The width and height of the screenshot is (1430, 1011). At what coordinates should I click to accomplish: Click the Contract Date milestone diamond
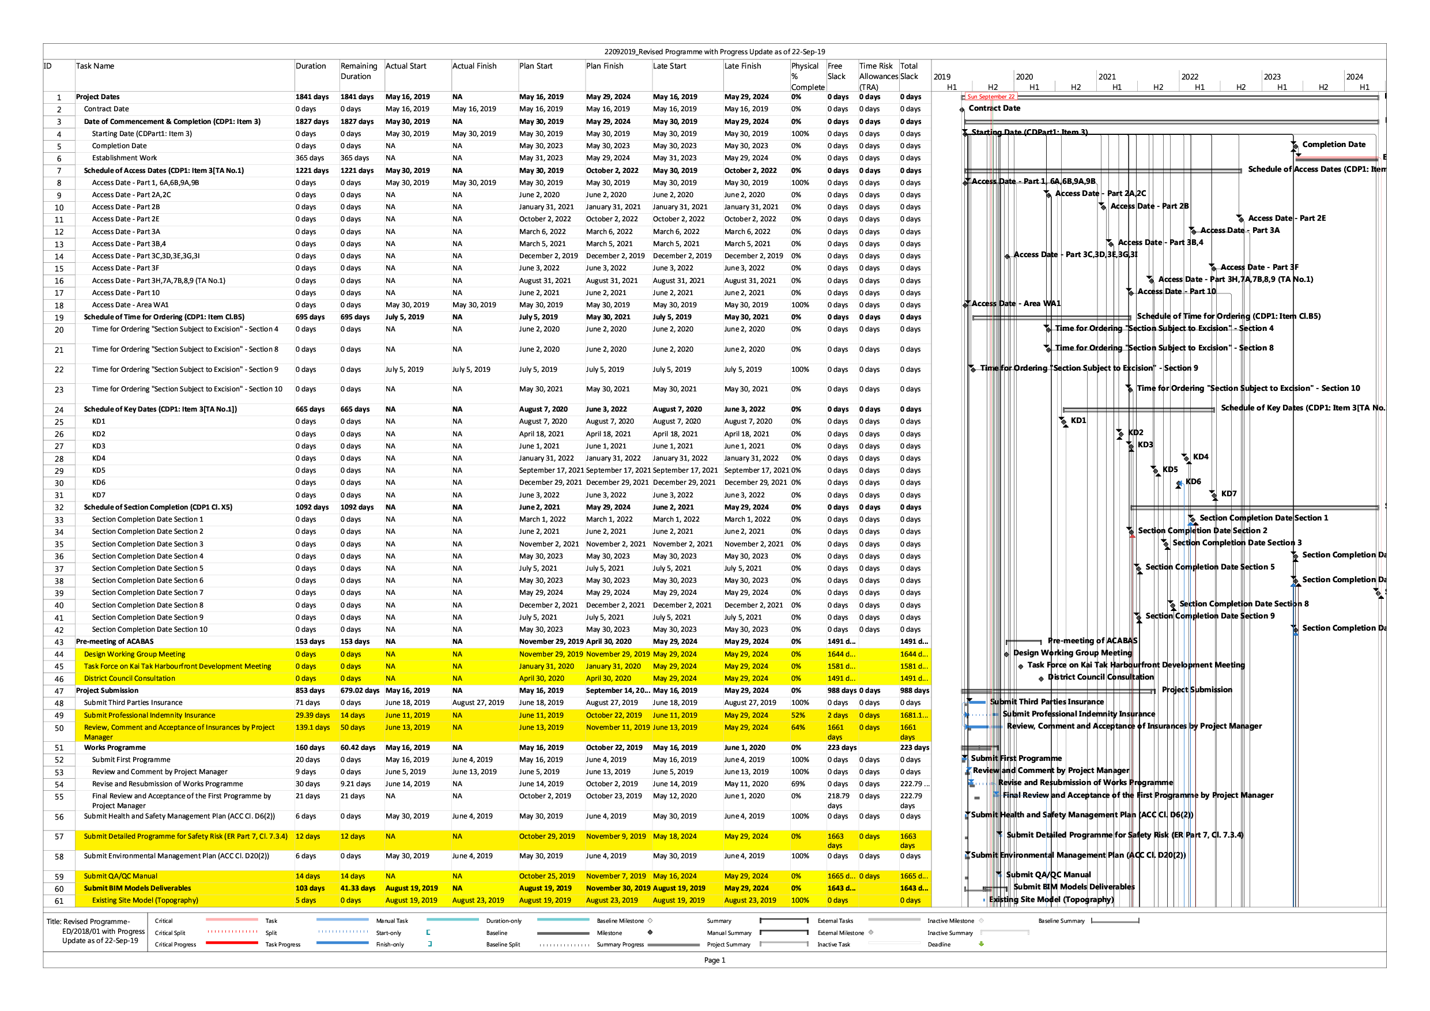(x=962, y=110)
